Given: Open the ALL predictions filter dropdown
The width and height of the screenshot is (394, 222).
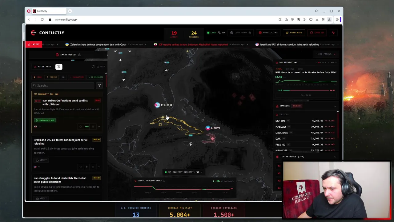Looking at the screenshot, I should tap(334, 63).
